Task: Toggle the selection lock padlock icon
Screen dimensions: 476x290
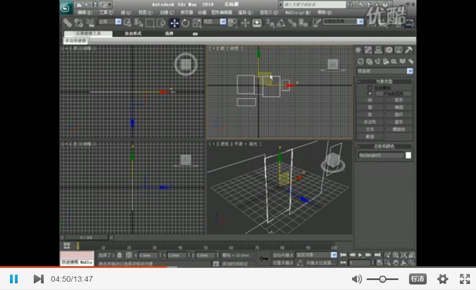Action: coord(120,255)
